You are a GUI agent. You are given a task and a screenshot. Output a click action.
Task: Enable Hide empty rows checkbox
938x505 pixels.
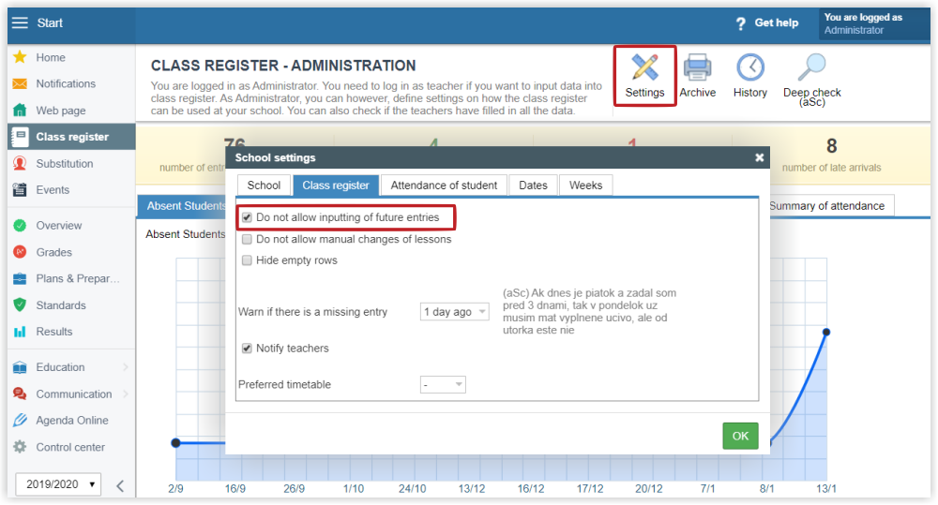(x=247, y=260)
